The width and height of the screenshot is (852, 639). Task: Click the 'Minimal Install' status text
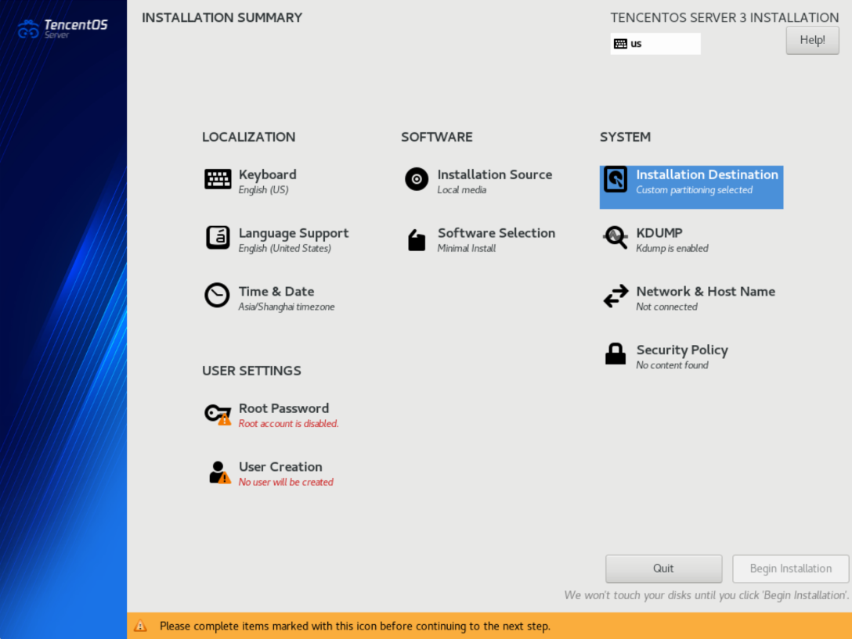466,248
